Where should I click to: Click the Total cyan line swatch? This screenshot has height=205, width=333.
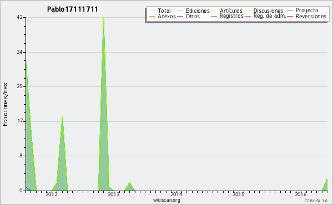click(152, 11)
